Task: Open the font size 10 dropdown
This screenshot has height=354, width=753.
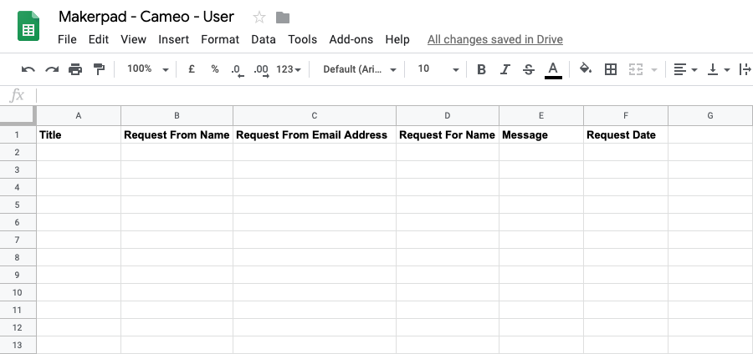Action: coord(438,69)
